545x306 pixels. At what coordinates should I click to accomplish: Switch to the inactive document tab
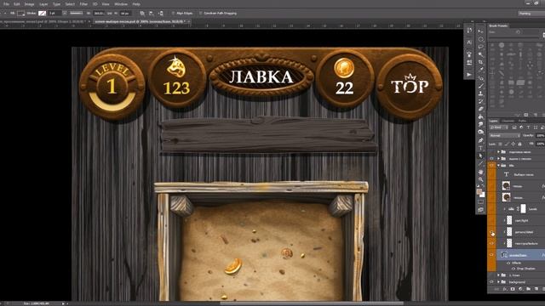tap(44, 21)
